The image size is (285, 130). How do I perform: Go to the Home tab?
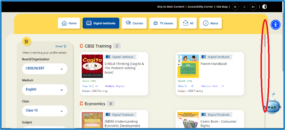click(69, 23)
